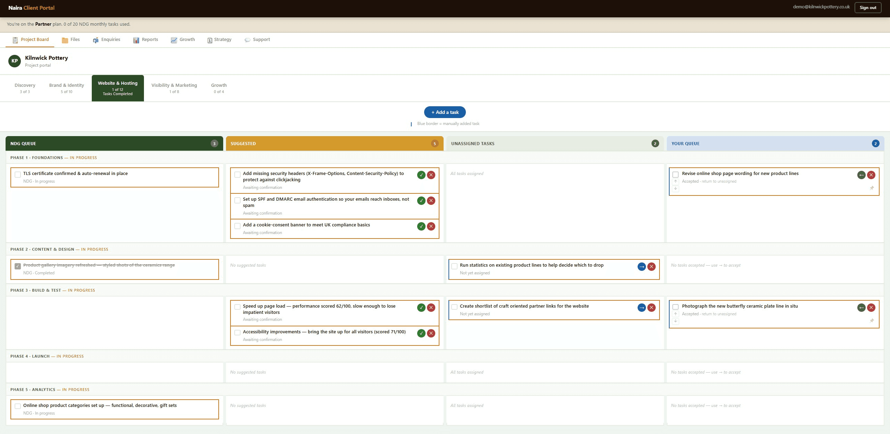The height and width of the screenshot is (434, 890).
Task: Tick the 'Revise online shop' task checkbox
Action: (675, 175)
